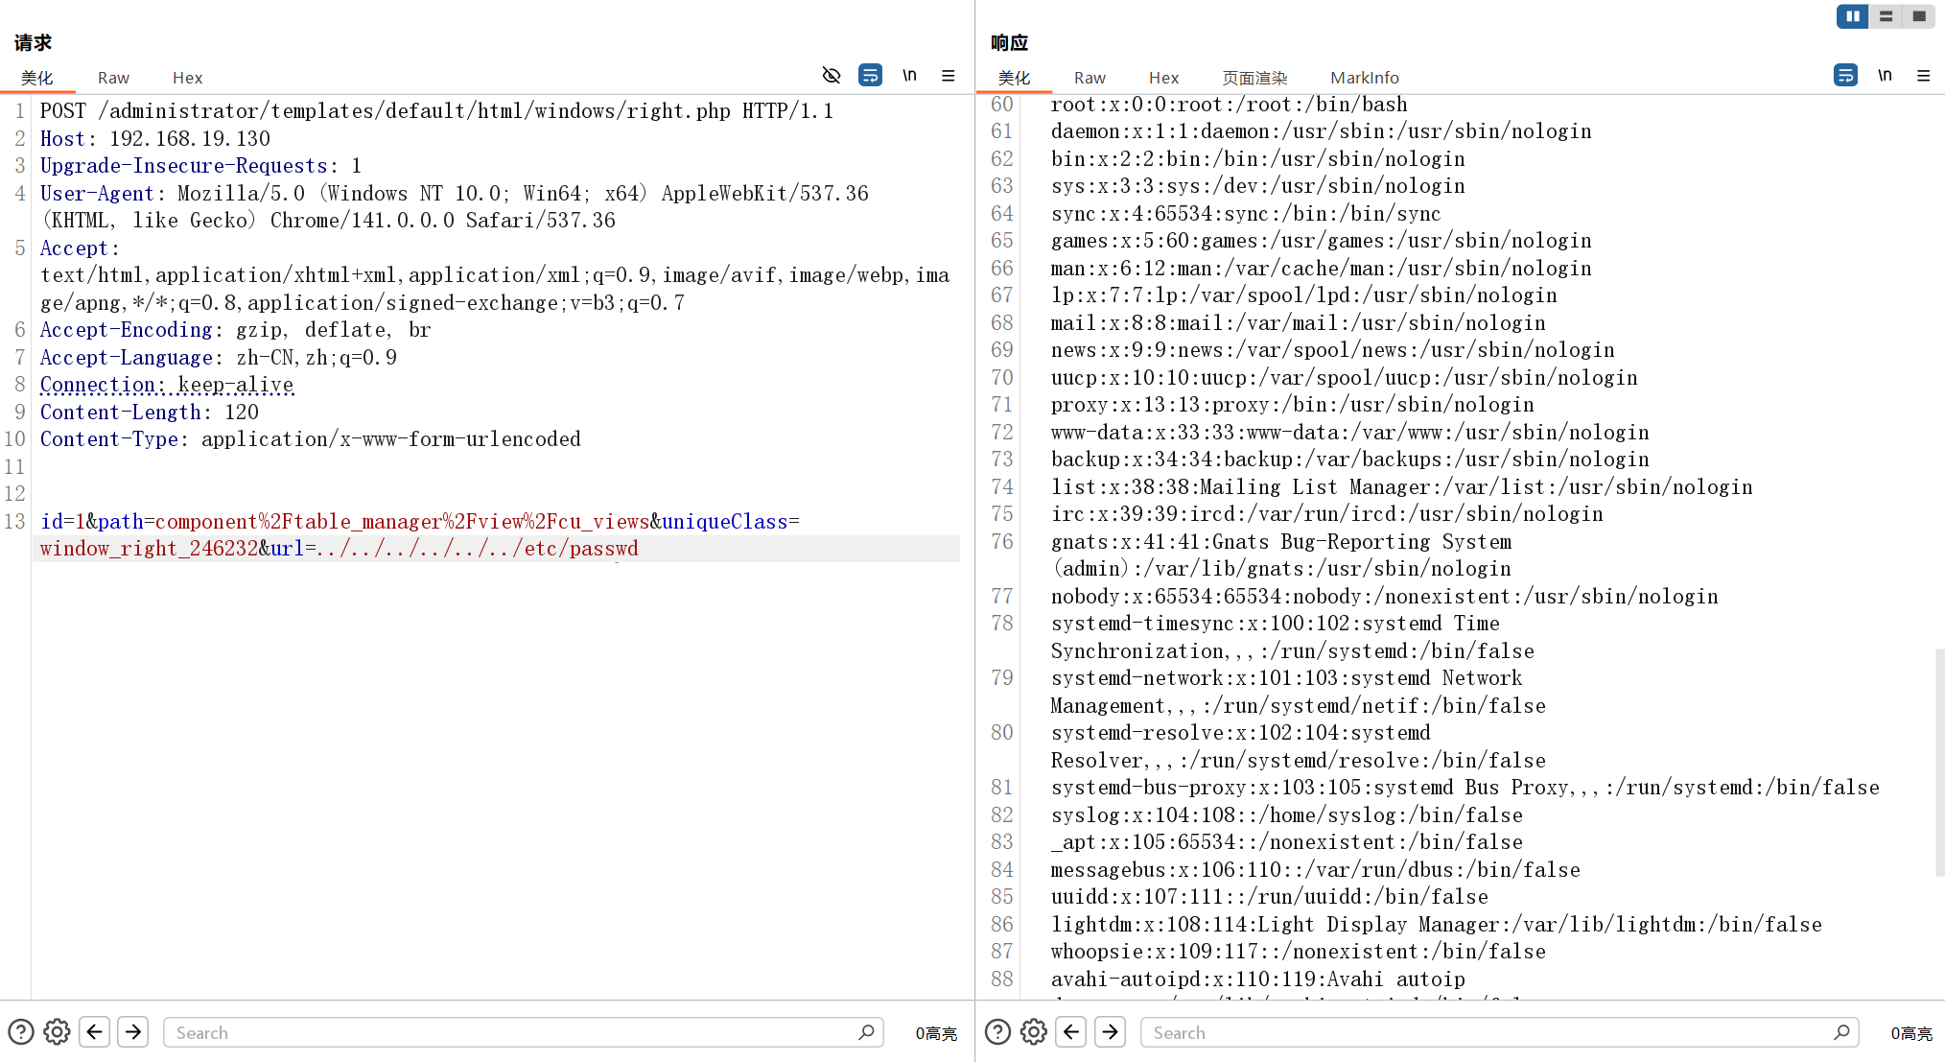Open response pane hamburger menu
Image resolution: width=1945 pixels, height=1062 pixels.
[x=1923, y=76]
